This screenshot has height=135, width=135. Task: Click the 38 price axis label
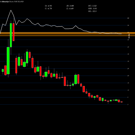point(128,54)
